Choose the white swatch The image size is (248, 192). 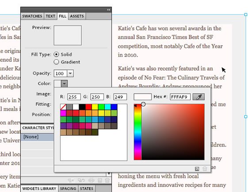tap(76, 107)
